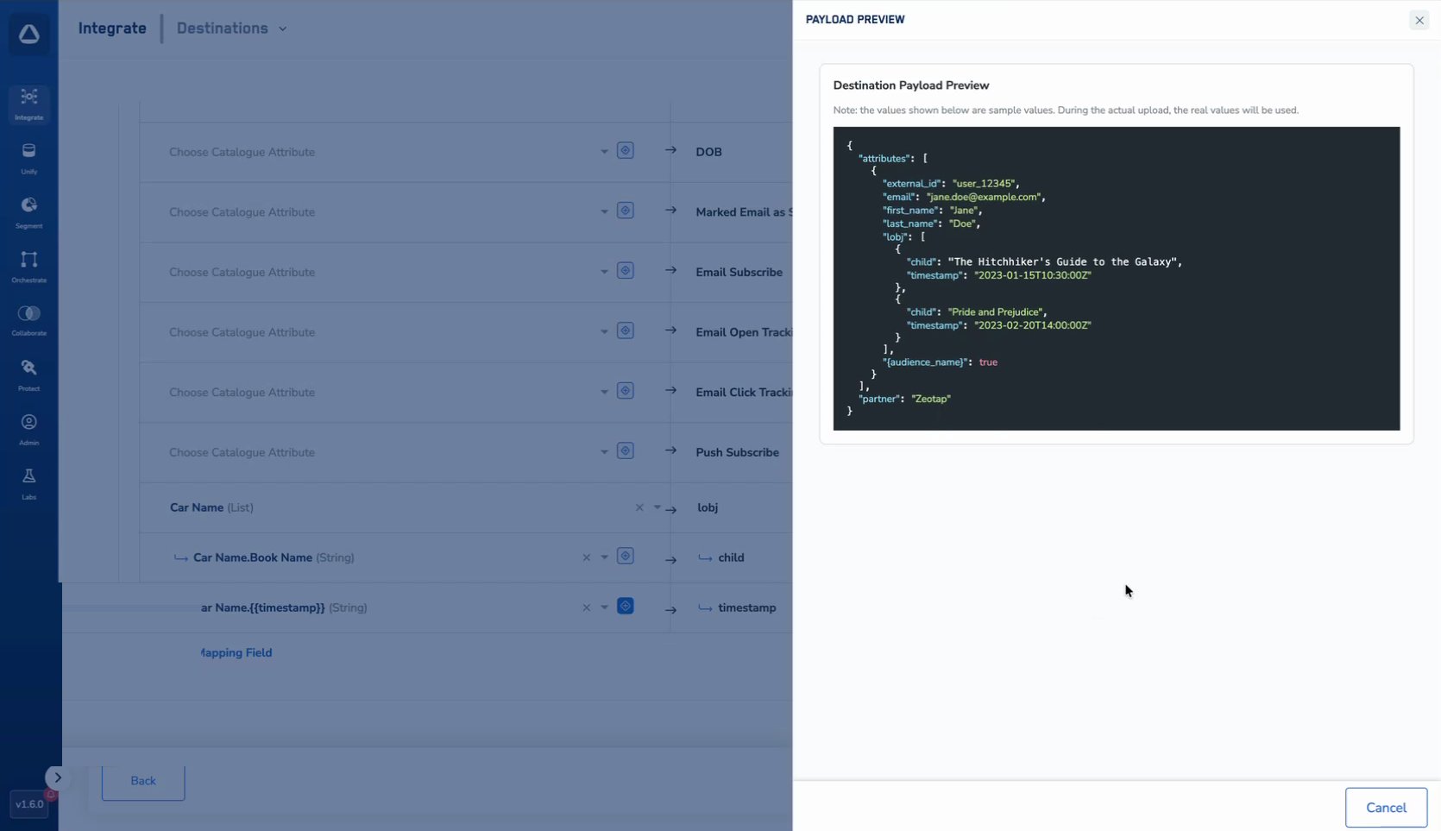Open catalogue attribute dropdown for DOB
The width and height of the screenshot is (1441, 831).
tap(604, 152)
